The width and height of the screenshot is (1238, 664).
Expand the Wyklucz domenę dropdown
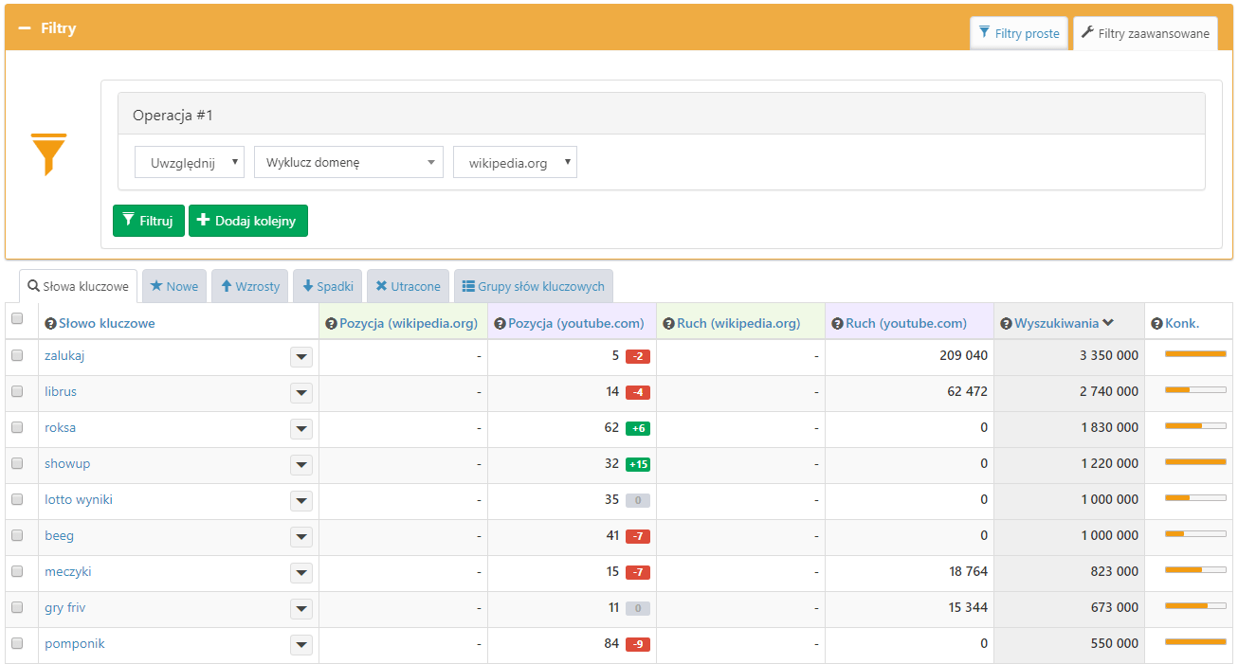coord(348,162)
